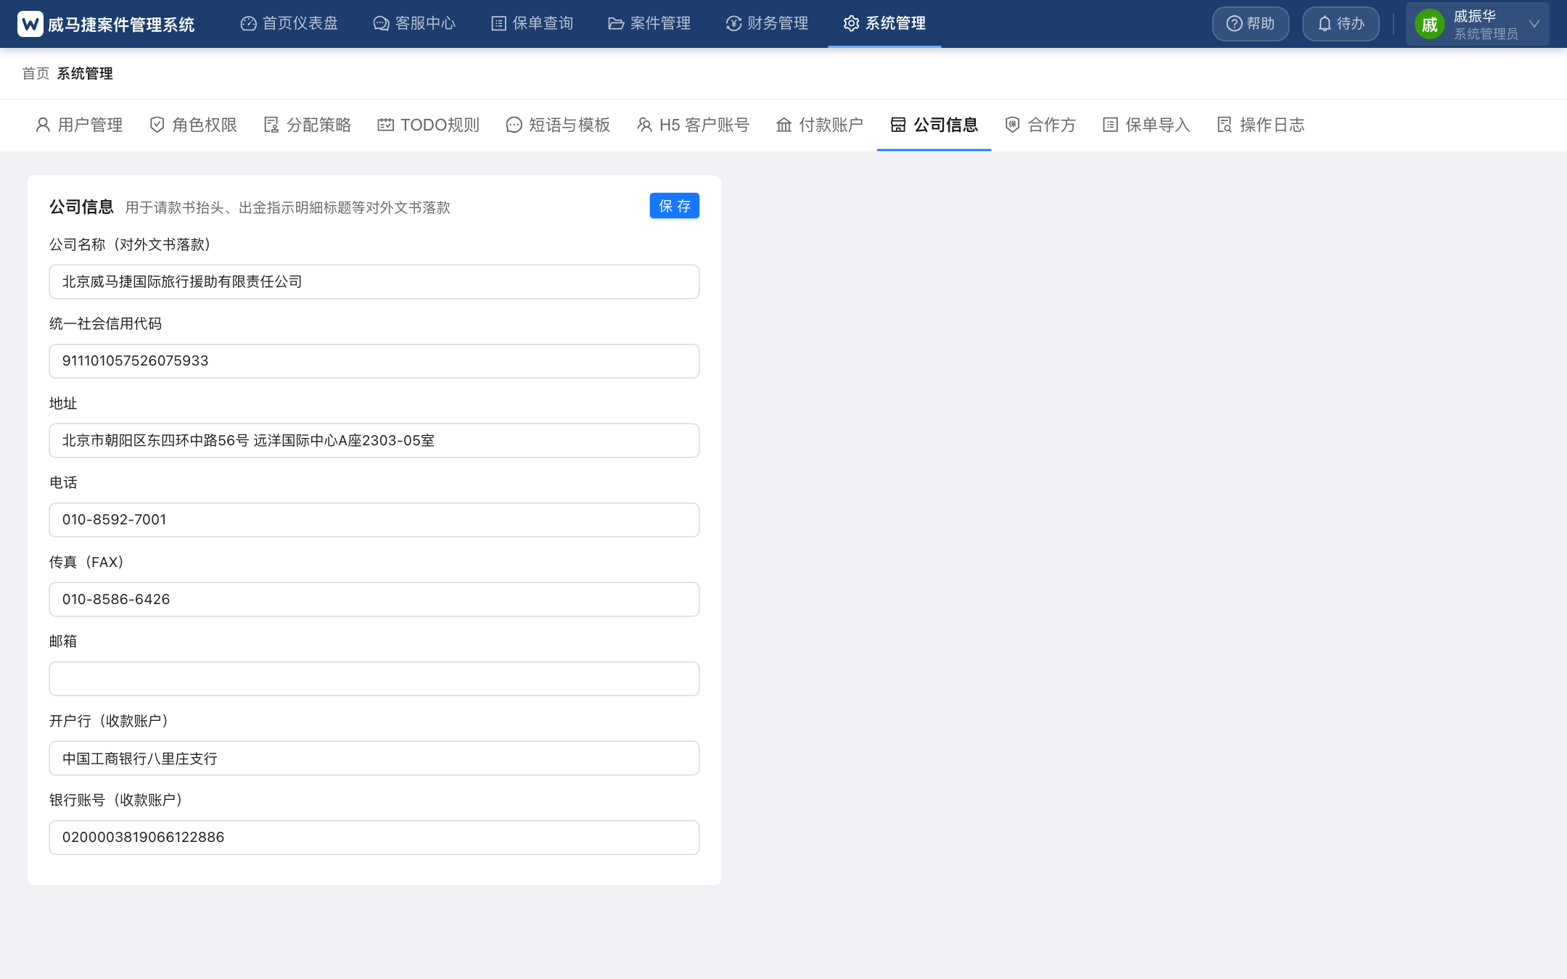Click the 电话 field with 010-8592-7001
The image size is (1567, 979).
pyautogui.click(x=374, y=520)
